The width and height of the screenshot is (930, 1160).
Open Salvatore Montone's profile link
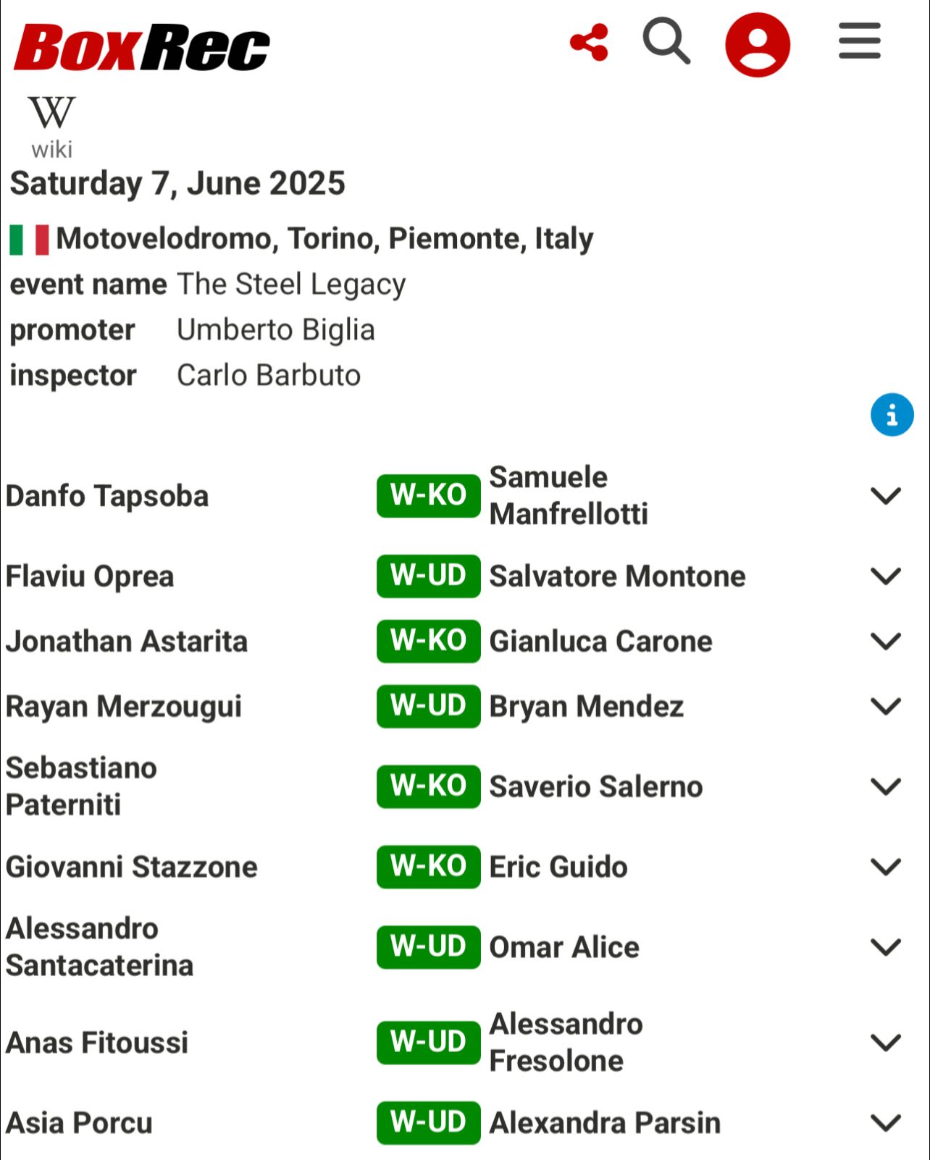click(x=617, y=576)
